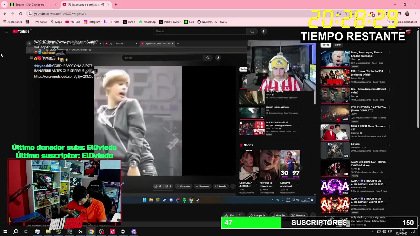This screenshot has height=236, width=420.
Task: Open the Gmail bookmark
Action: pos(41,22)
